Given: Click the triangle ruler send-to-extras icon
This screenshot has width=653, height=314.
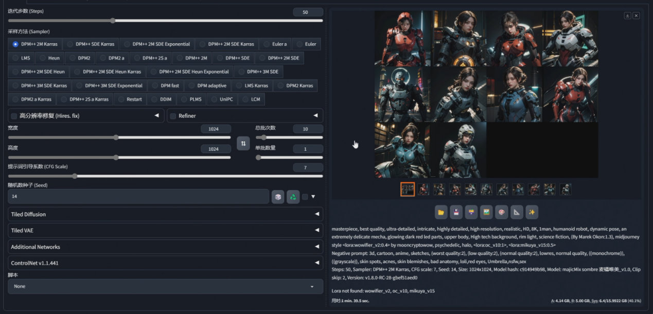Looking at the screenshot, I should [x=517, y=212].
